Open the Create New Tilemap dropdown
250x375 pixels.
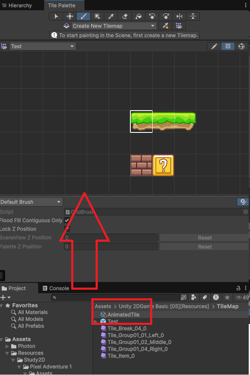[x=114, y=26]
